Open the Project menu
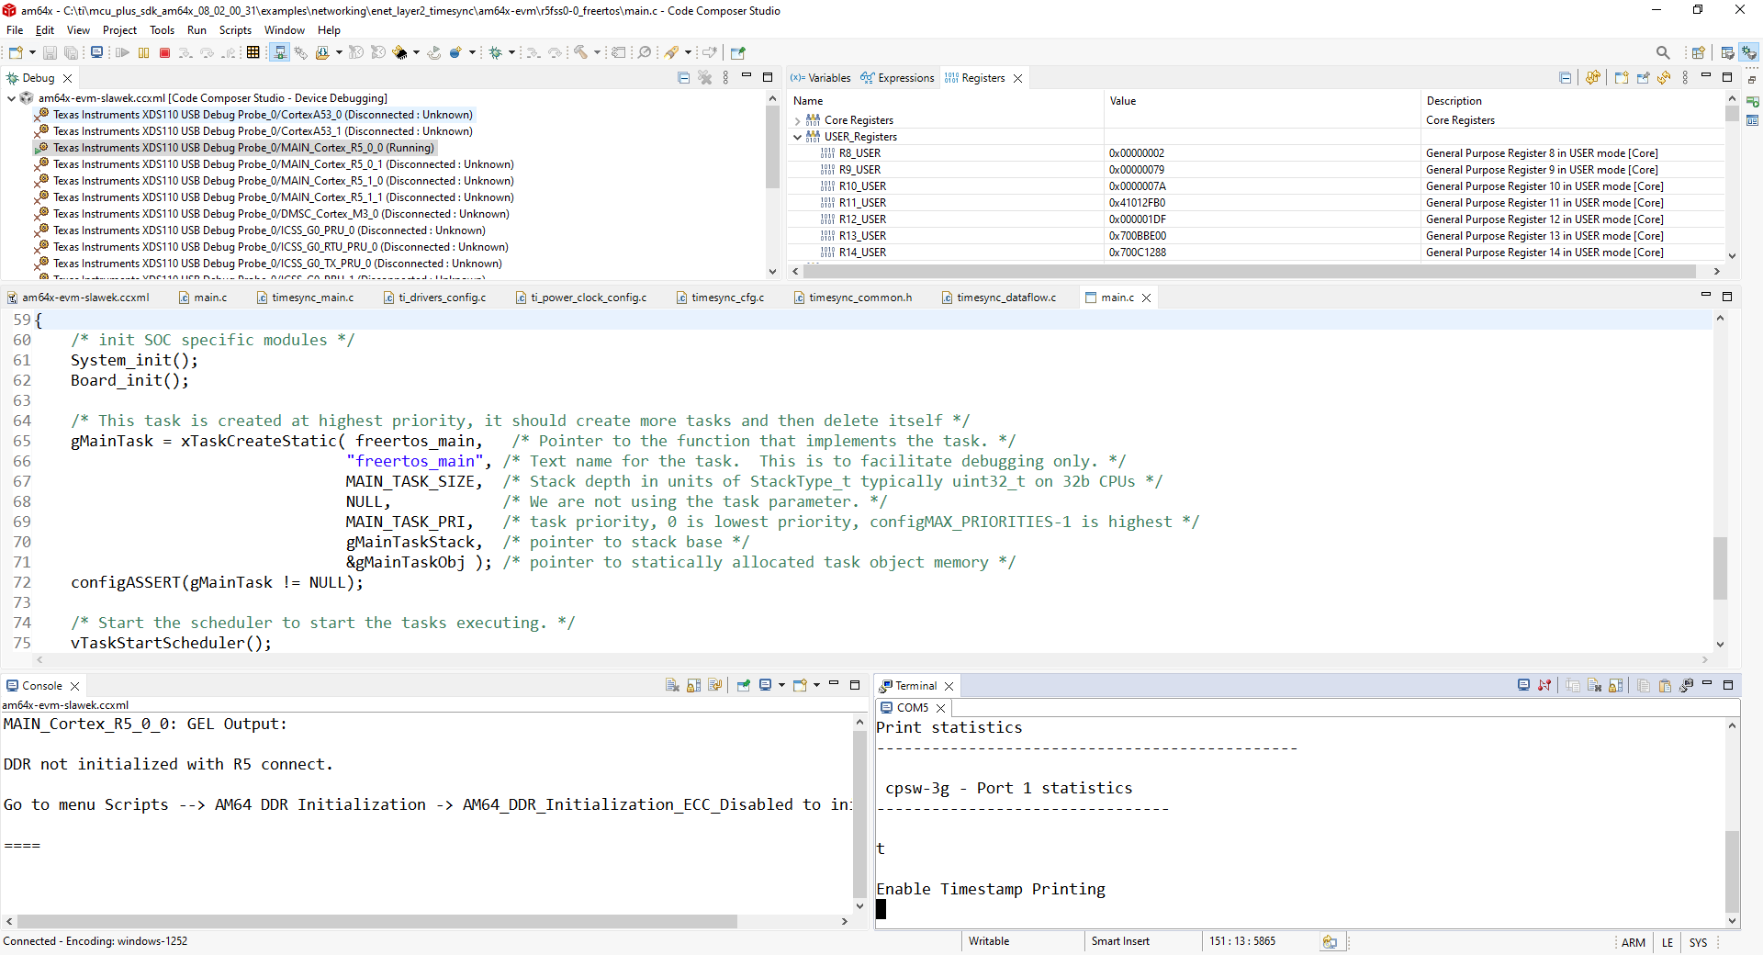 pos(119,30)
